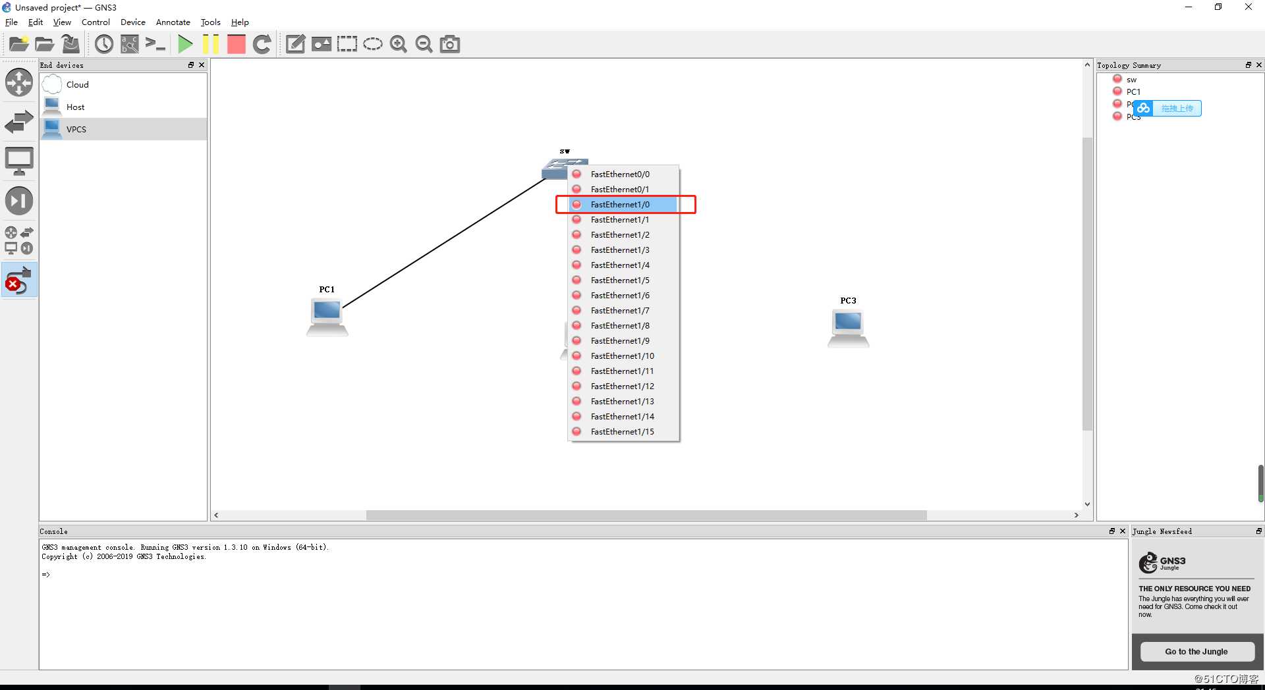Click the Insert a picture icon

pos(322,44)
